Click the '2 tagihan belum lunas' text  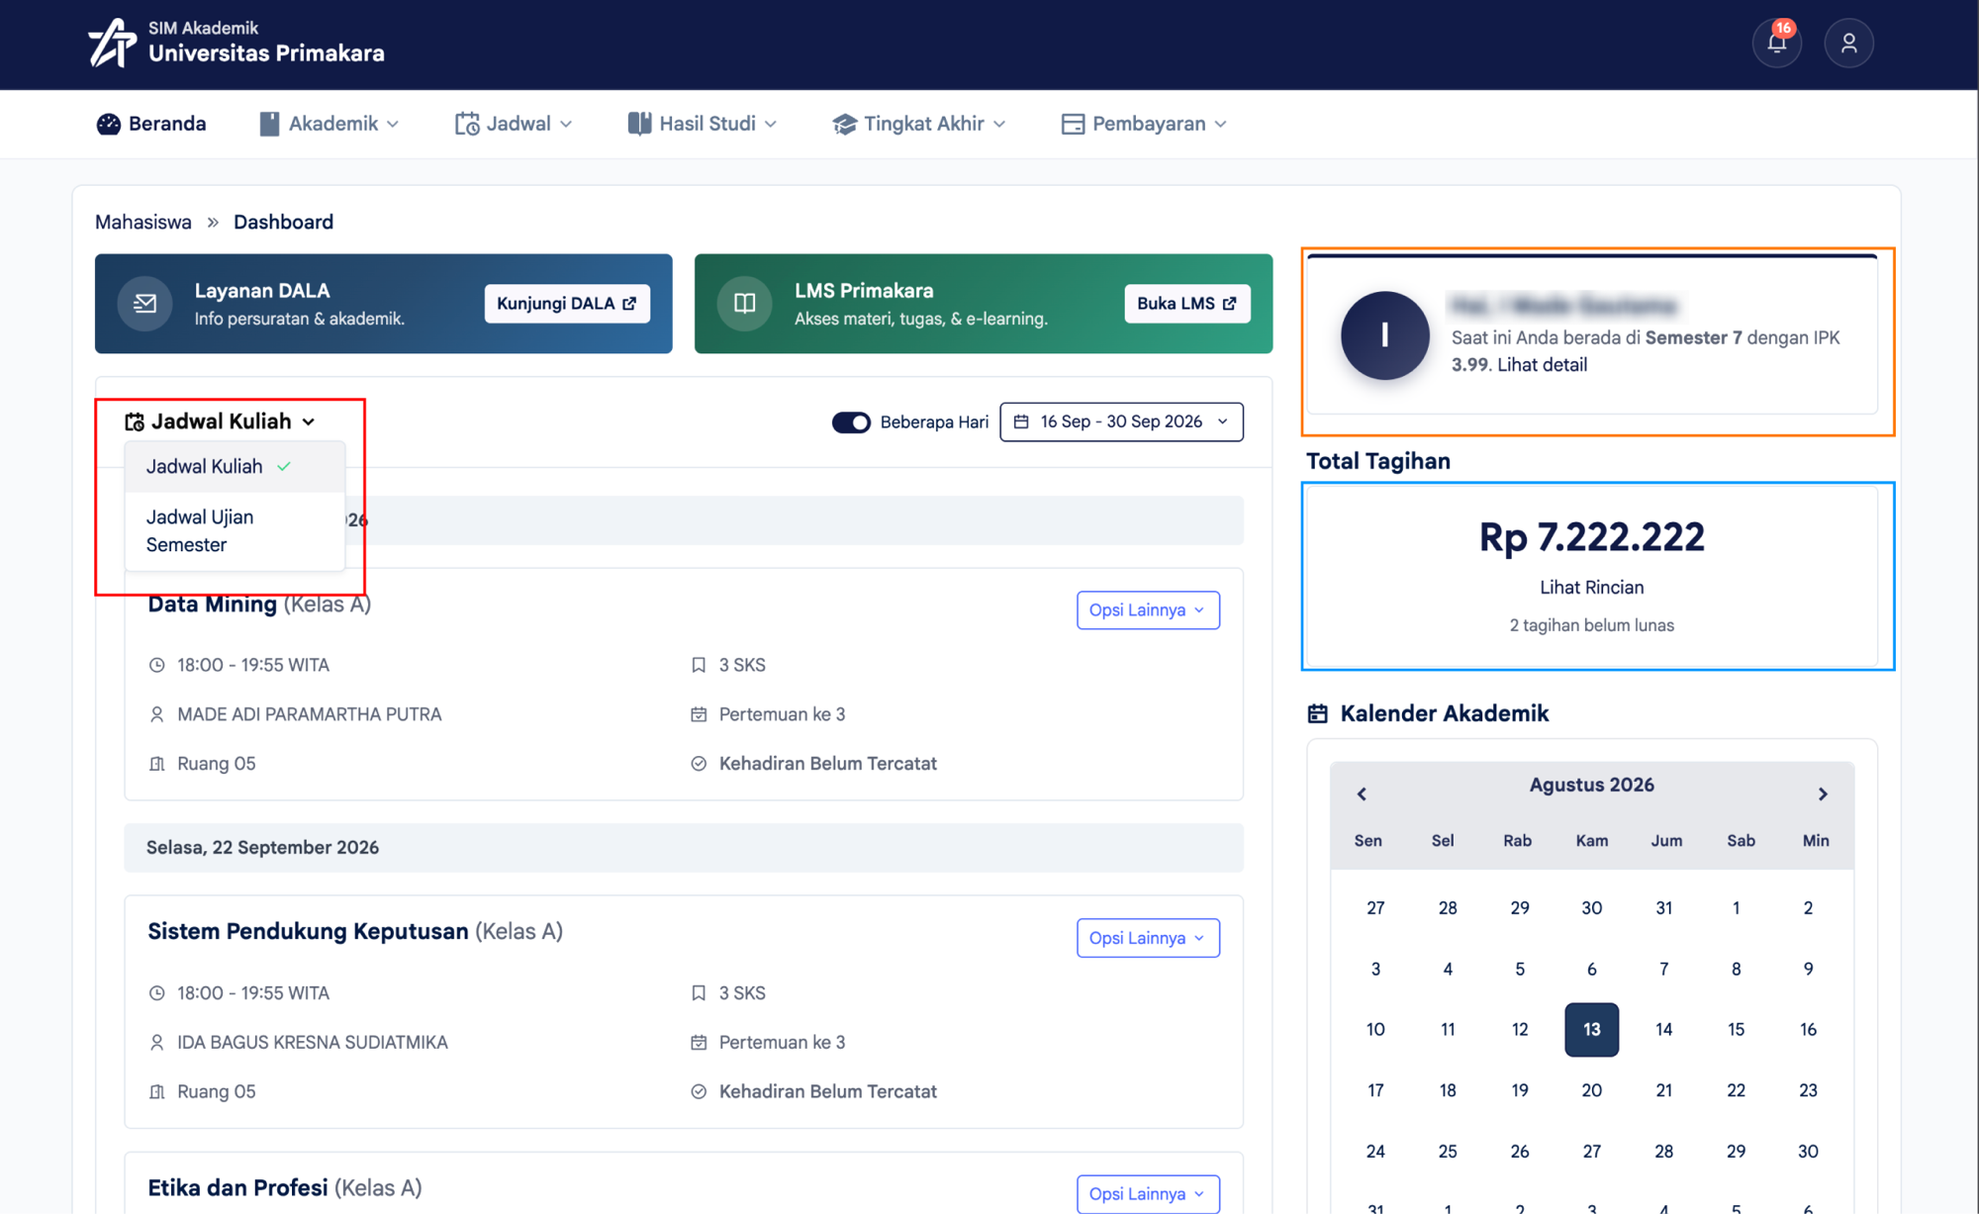pos(1591,625)
